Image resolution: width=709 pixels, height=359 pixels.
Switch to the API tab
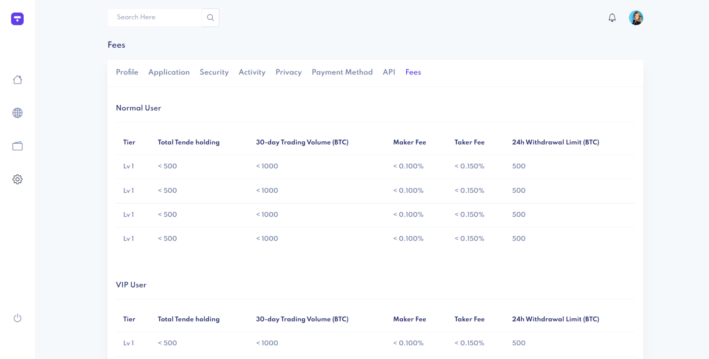point(389,72)
